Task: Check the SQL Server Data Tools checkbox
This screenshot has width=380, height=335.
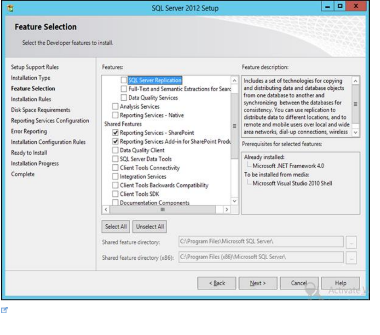Action: click(x=115, y=159)
